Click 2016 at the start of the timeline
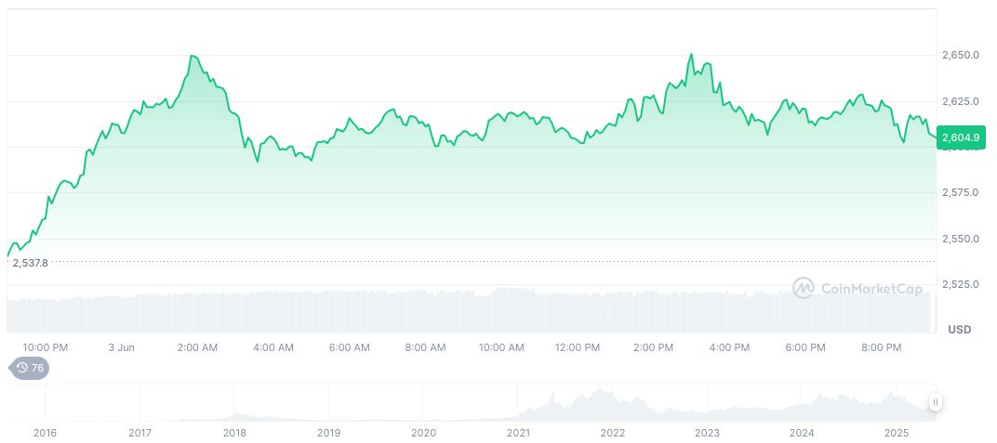Screen dimensions: 997x443 [x=45, y=433]
